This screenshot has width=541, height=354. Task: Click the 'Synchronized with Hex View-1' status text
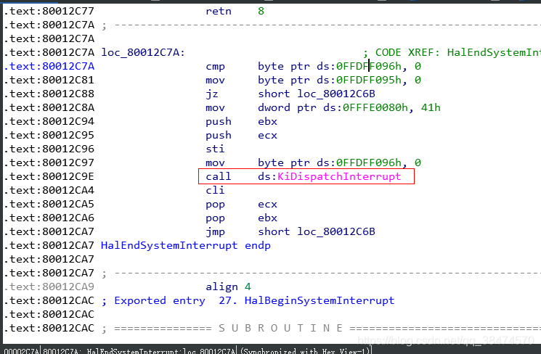[x=305, y=351]
